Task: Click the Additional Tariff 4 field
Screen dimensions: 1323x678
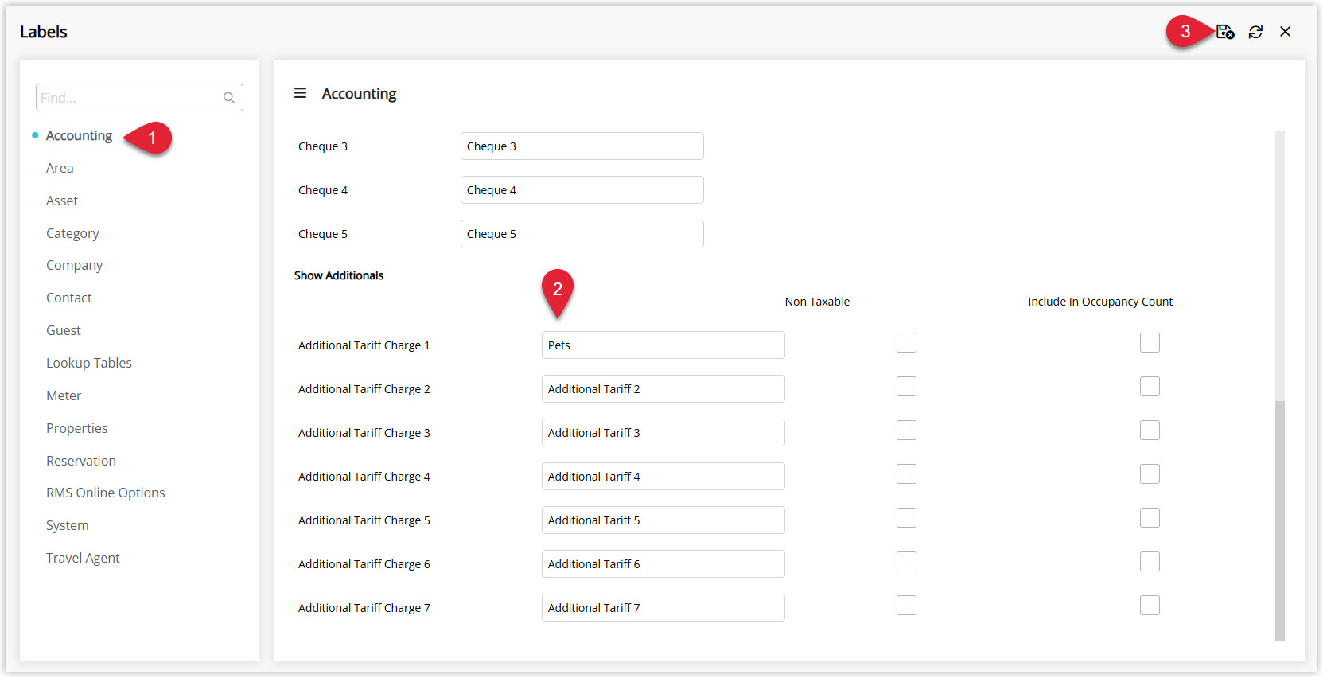Action: click(x=663, y=477)
